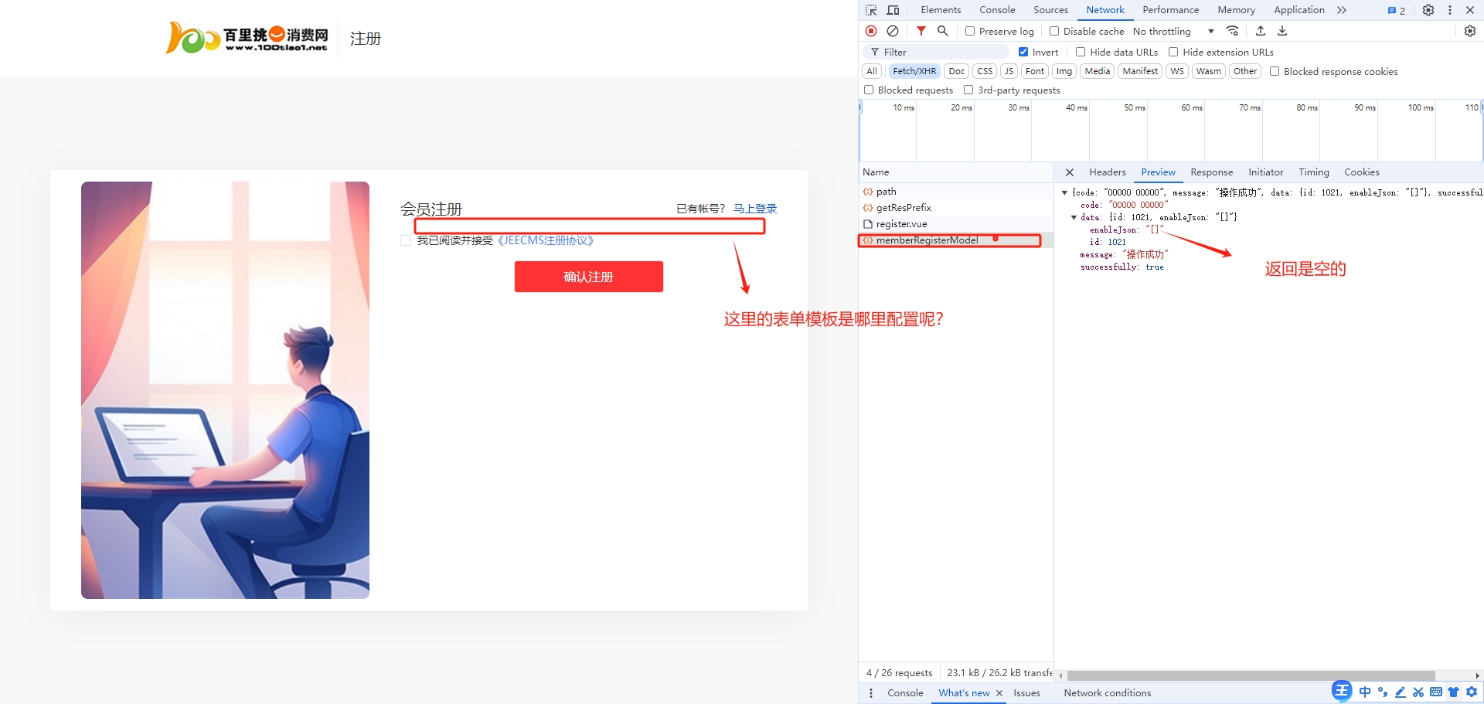
Task: Check the Disable cache option
Action: tap(1054, 31)
